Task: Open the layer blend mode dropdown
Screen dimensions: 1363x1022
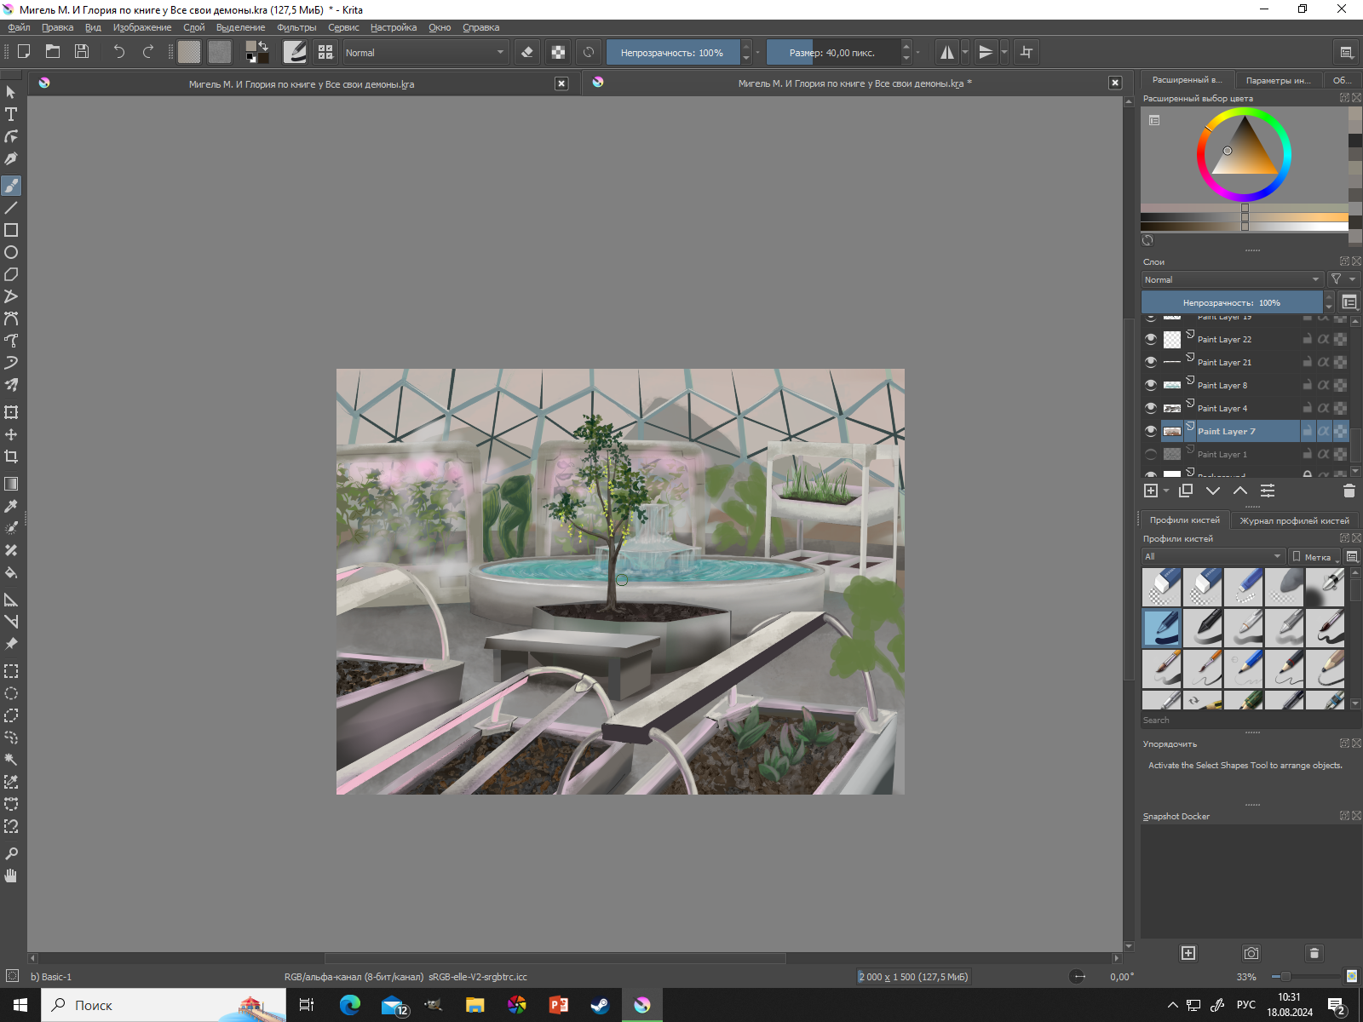Action: pyautogui.click(x=1232, y=279)
